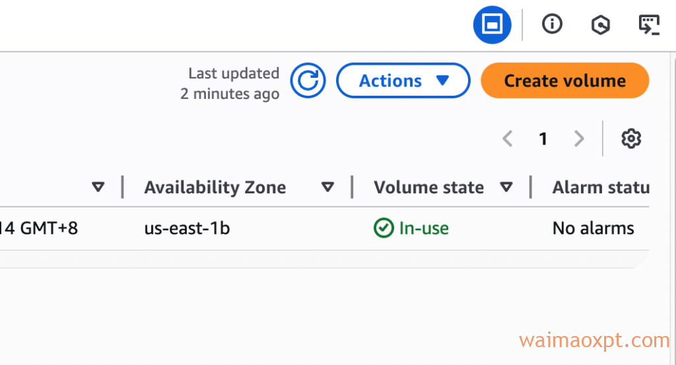Open the Actions dropdown
Image resolution: width=676 pixels, height=365 pixels.
(x=403, y=81)
